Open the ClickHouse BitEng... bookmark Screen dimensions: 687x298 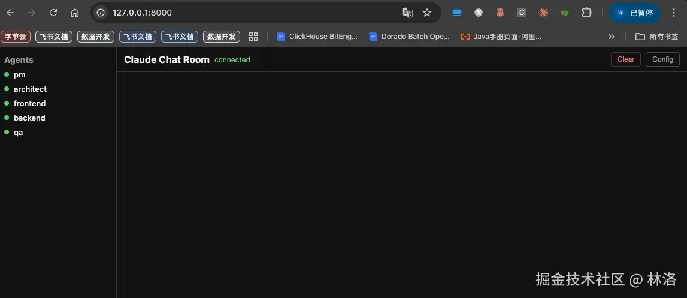tap(317, 37)
